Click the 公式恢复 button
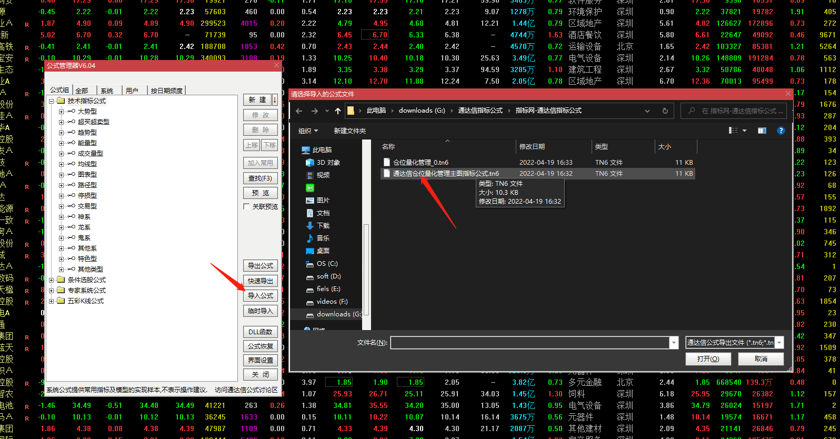Image resolution: width=840 pixels, height=439 pixels. pos(261,346)
